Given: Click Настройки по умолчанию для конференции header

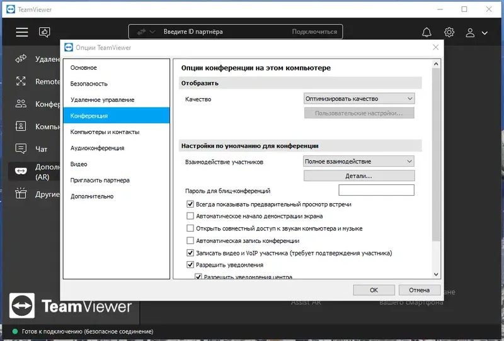Looking at the screenshot, I should tap(301, 145).
